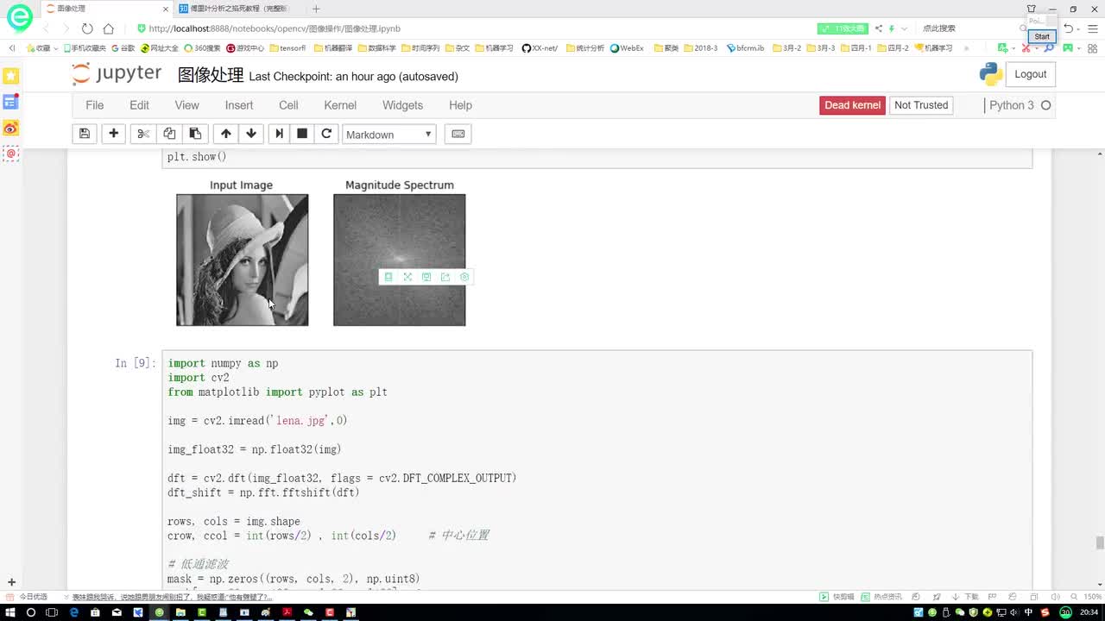Restart the kernel with the circular arrow

(x=326, y=134)
